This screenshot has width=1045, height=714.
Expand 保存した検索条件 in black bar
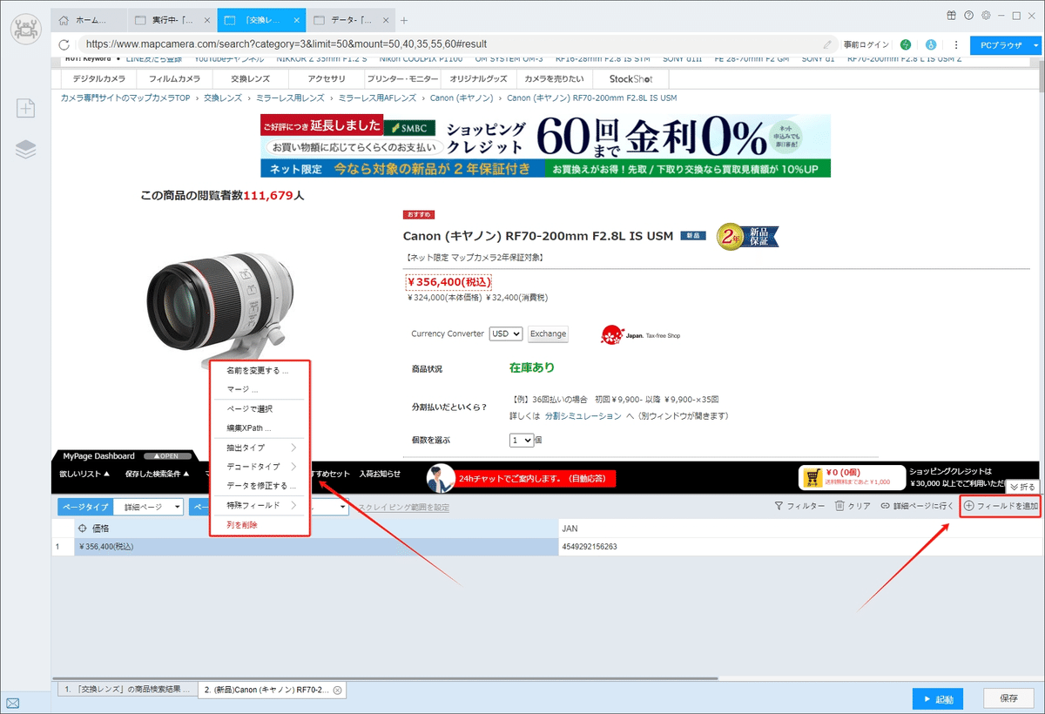click(158, 474)
